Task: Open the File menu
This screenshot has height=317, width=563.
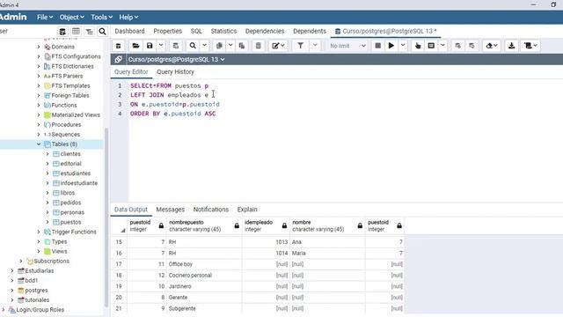Action: (45, 17)
